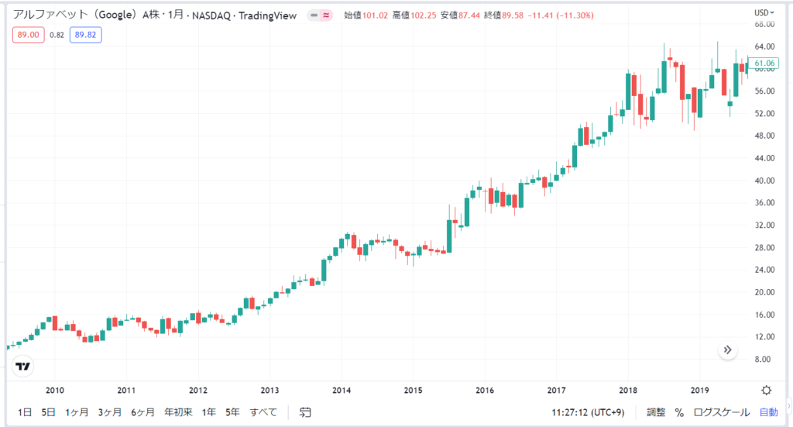Select the 1年 time range

coord(209,412)
